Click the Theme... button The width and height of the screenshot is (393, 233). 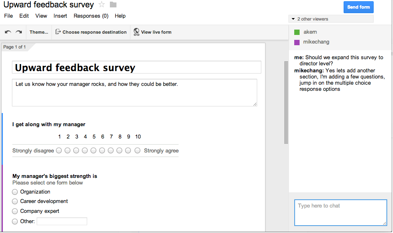pyautogui.click(x=39, y=32)
